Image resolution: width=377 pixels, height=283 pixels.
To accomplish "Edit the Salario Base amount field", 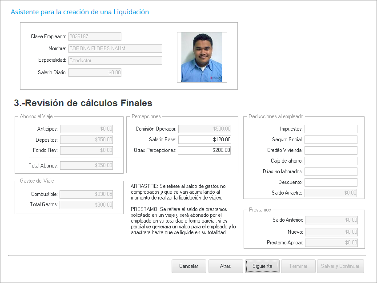I will point(205,140).
